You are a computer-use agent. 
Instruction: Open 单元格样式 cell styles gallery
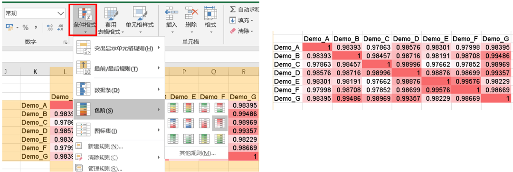click(x=140, y=19)
